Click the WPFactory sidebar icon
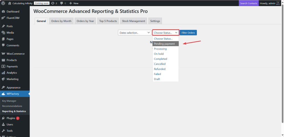284x137 pixels. 3,94
